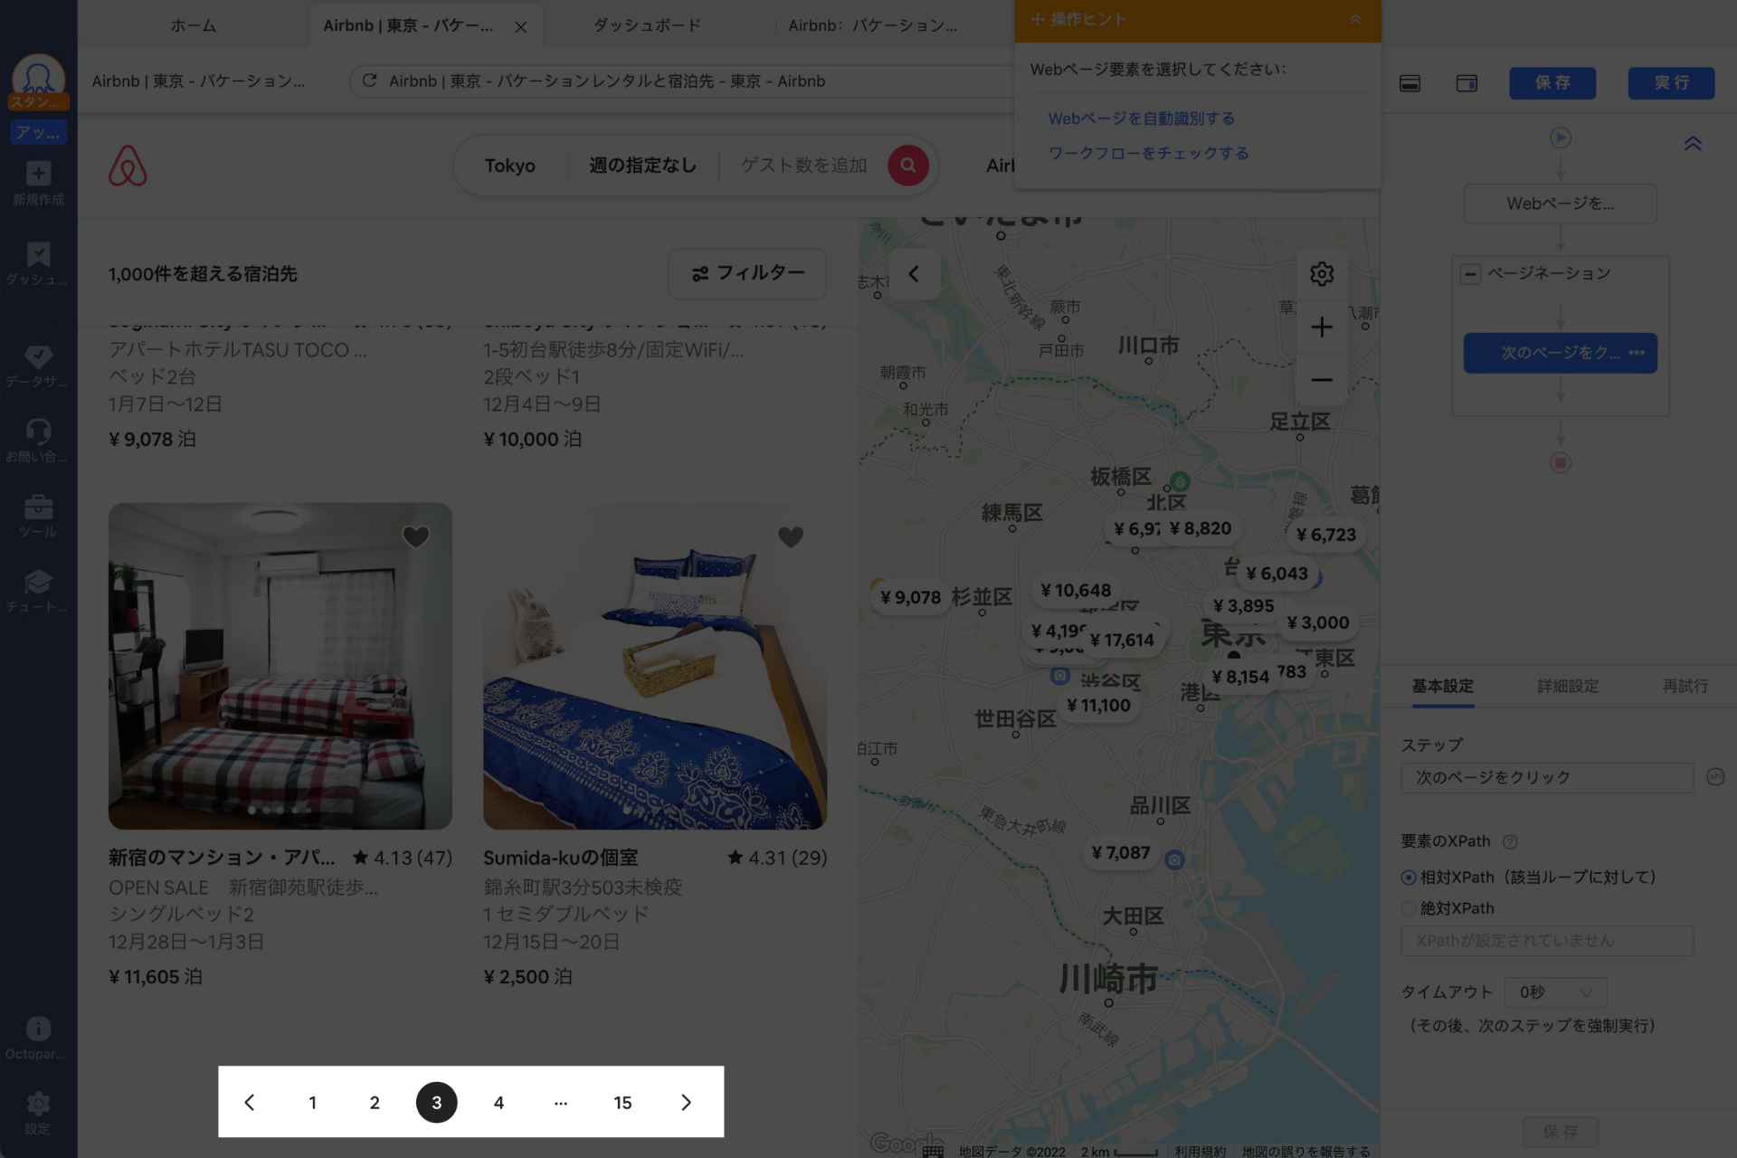Select the Webページを... workflow step
This screenshot has height=1158, width=1737.
[1561, 204]
